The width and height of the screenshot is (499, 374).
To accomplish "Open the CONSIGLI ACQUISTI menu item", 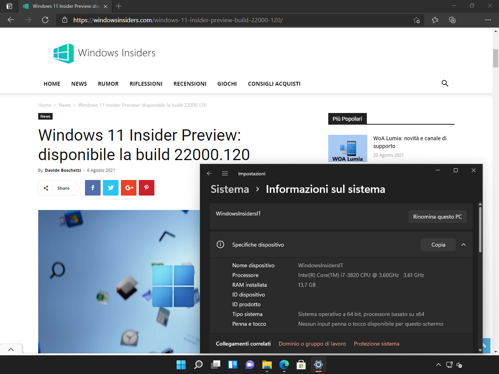I will [274, 84].
